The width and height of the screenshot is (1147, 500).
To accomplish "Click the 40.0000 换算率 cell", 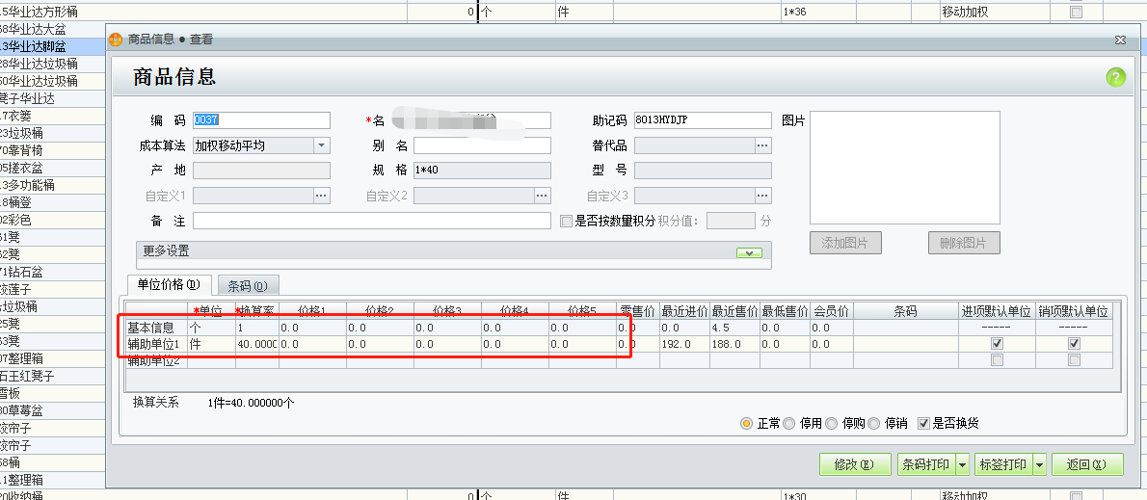I will click(x=256, y=344).
